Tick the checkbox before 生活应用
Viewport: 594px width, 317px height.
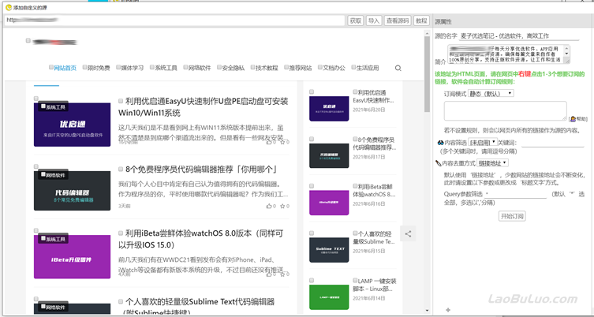click(354, 67)
